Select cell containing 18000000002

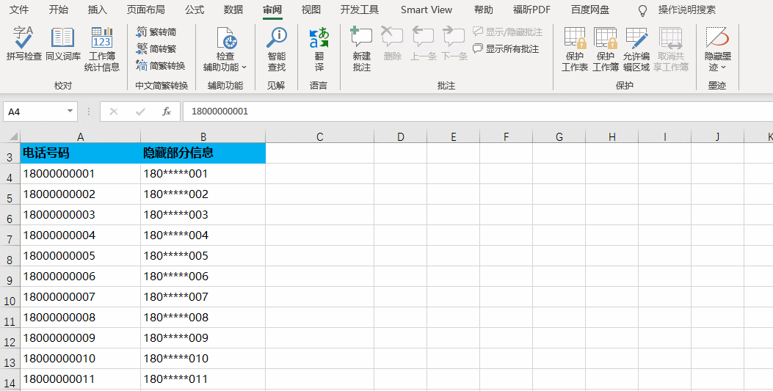pyautogui.click(x=80, y=194)
